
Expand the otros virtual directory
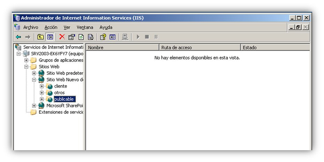pos(42,93)
